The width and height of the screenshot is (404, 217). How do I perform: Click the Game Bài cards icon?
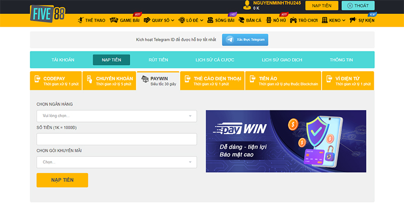(x=114, y=20)
